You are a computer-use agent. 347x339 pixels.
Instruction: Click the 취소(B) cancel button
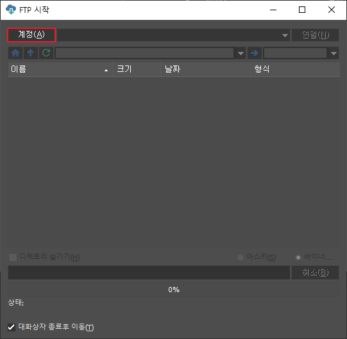(x=315, y=272)
